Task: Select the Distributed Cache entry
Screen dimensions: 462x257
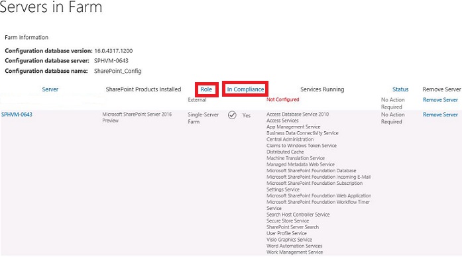Action: click(x=285, y=152)
